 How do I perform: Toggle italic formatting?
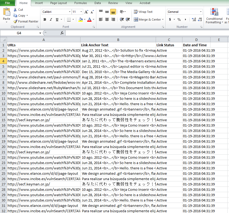(51, 20)
